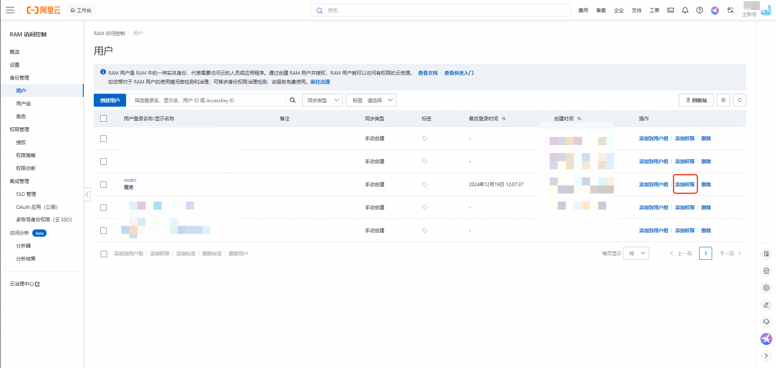The image size is (776, 368).
Task: Click the tag icon in the first user row
Action: pos(425,139)
